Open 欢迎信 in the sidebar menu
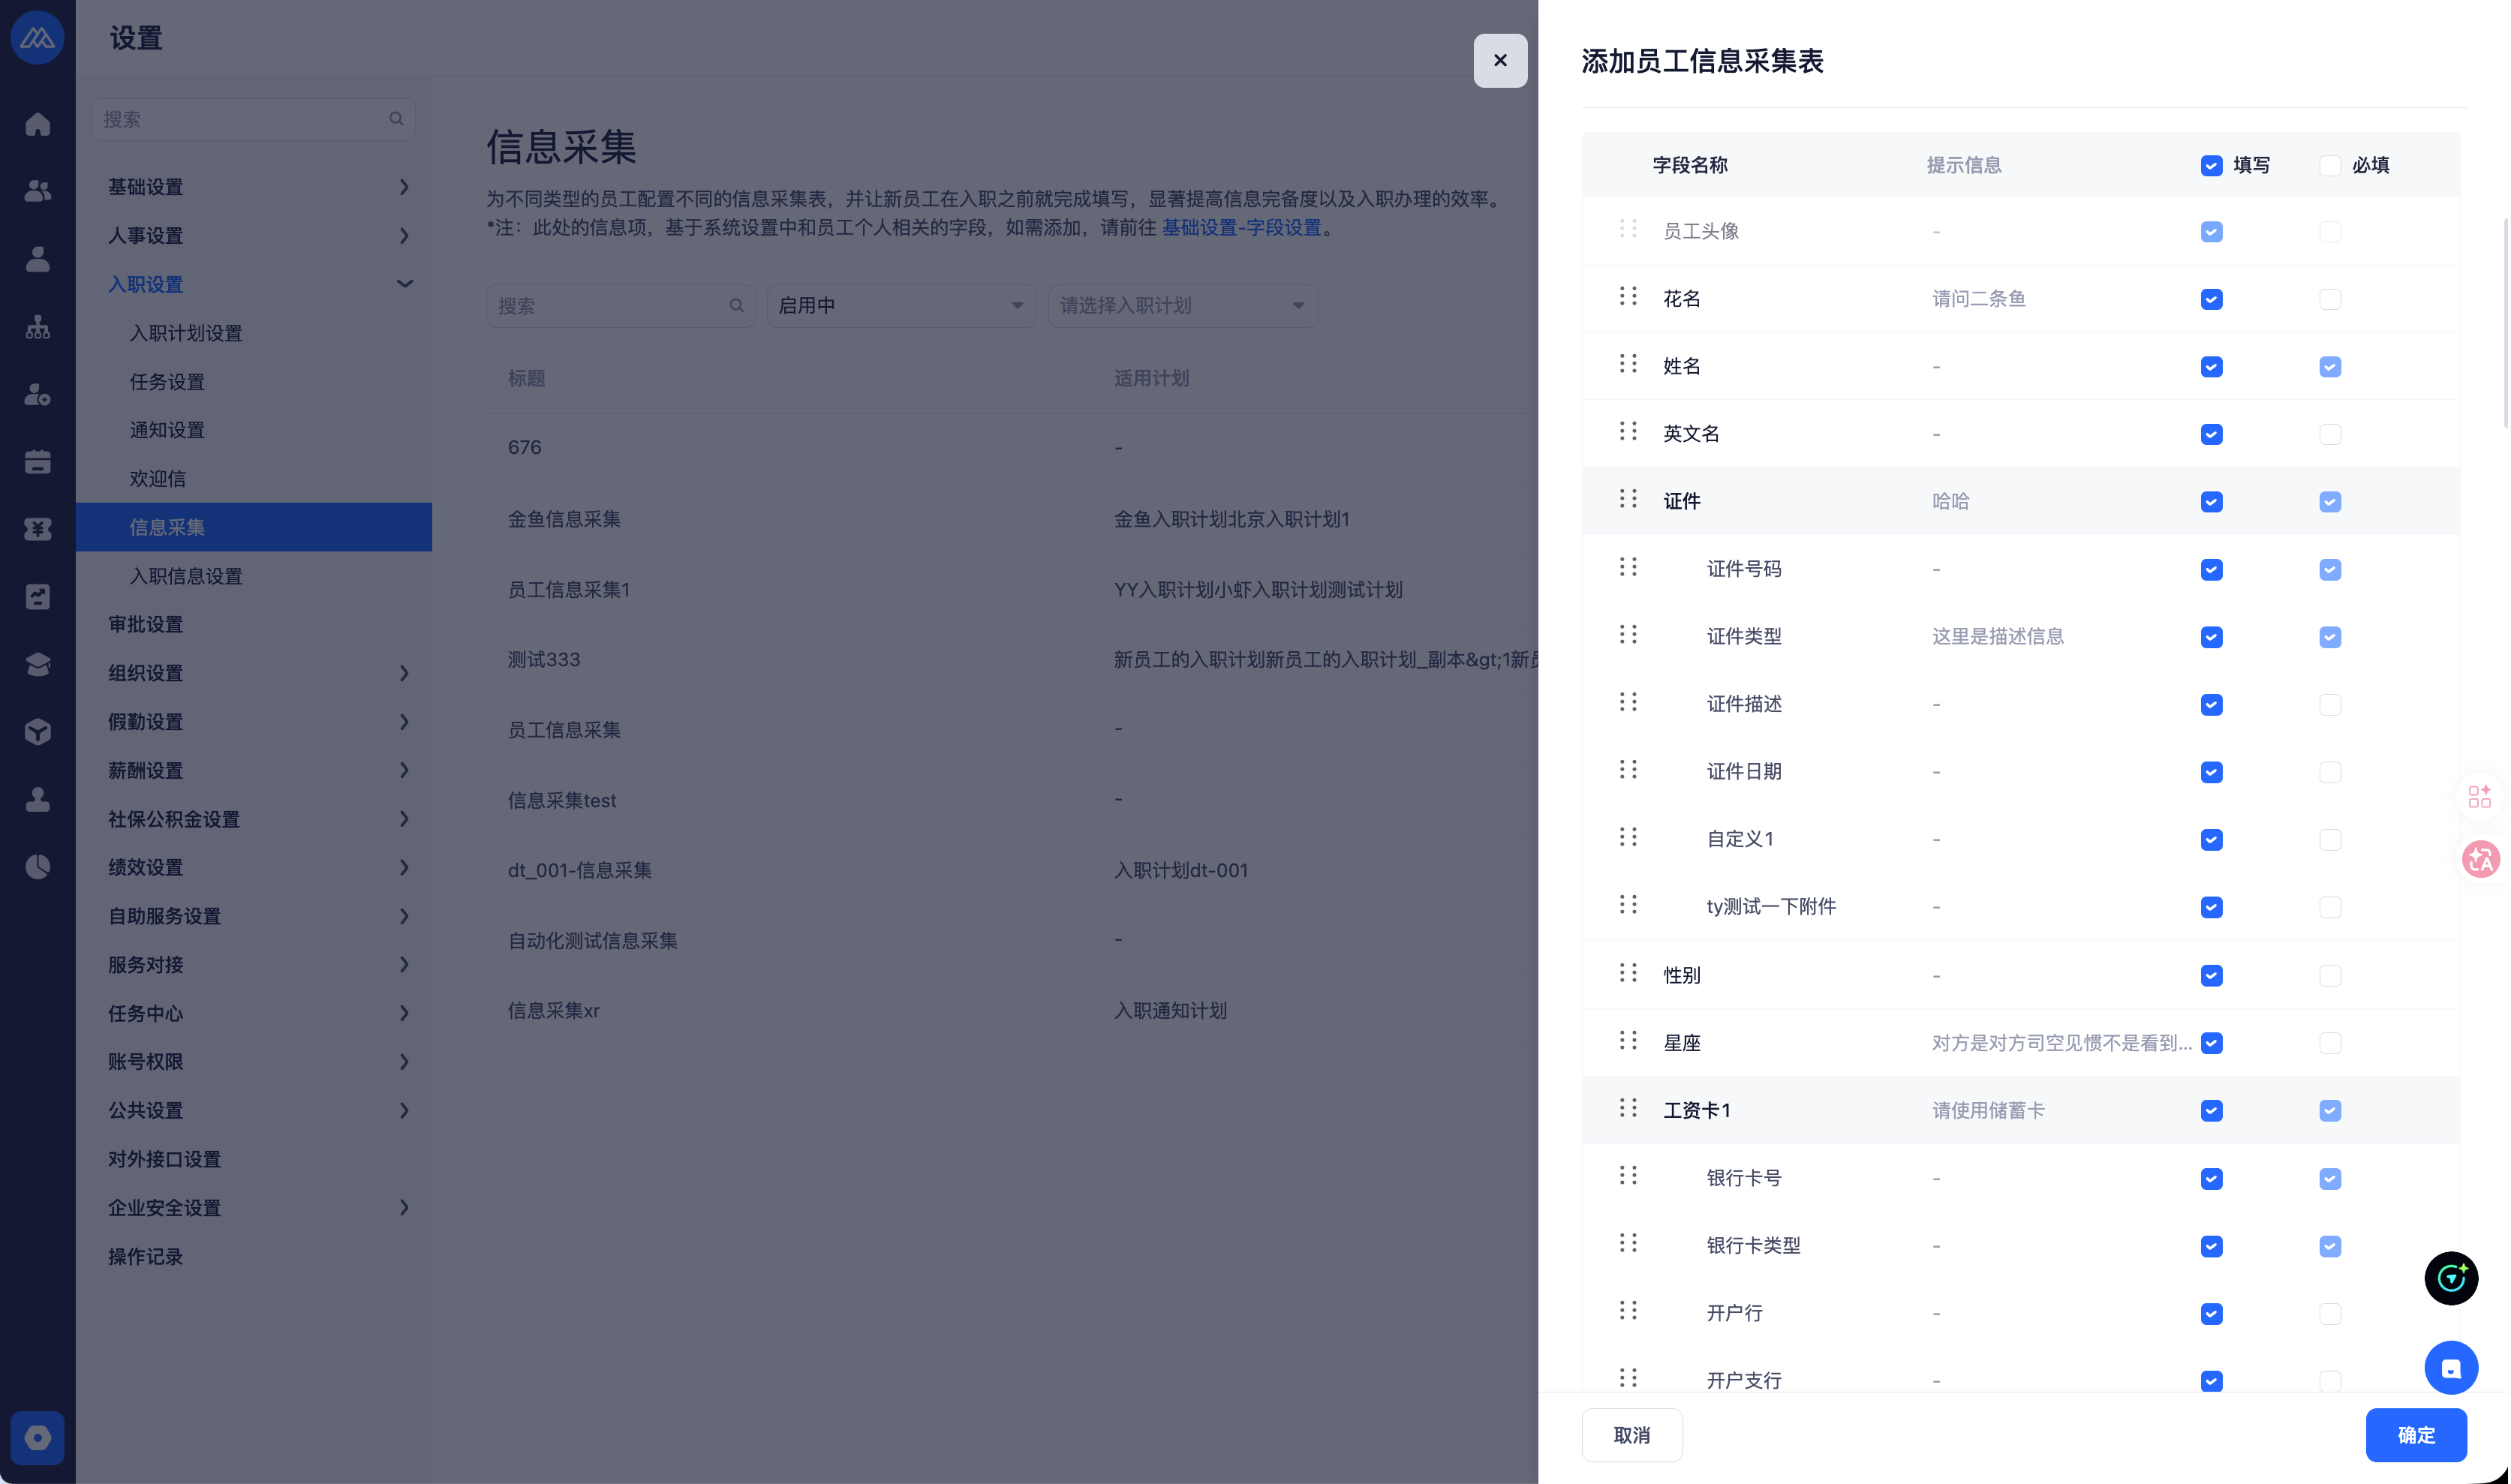 158,479
